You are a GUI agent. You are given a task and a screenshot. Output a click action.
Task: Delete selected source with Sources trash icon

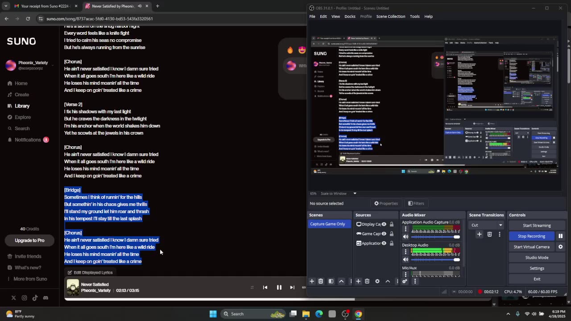(367, 281)
